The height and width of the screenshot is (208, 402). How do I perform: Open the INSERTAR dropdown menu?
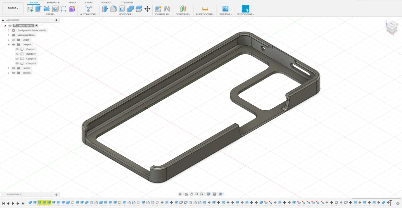coord(225,14)
